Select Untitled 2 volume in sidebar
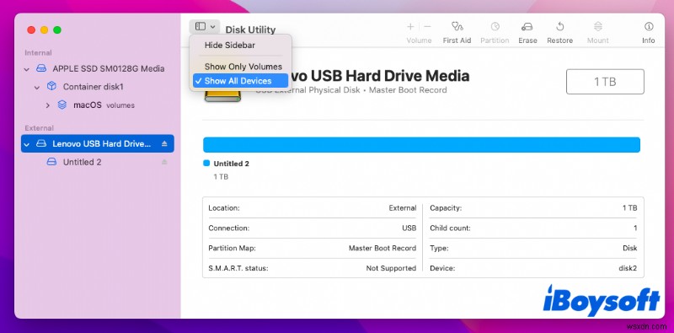Screen dimensions: 674x333 click(98, 162)
